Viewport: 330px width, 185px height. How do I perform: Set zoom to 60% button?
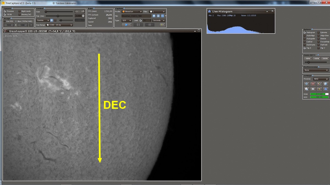(x=308, y=59)
